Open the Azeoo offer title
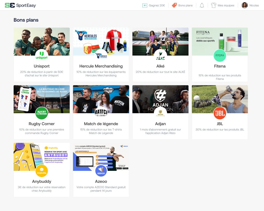This screenshot has width=264, height=211. click(101, 181)
